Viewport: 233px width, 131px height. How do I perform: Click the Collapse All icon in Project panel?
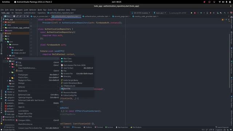pos(20,16)
